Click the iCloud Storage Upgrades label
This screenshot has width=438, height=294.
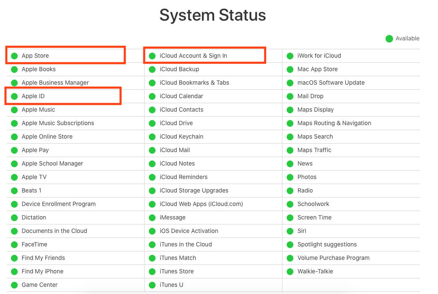194,190
